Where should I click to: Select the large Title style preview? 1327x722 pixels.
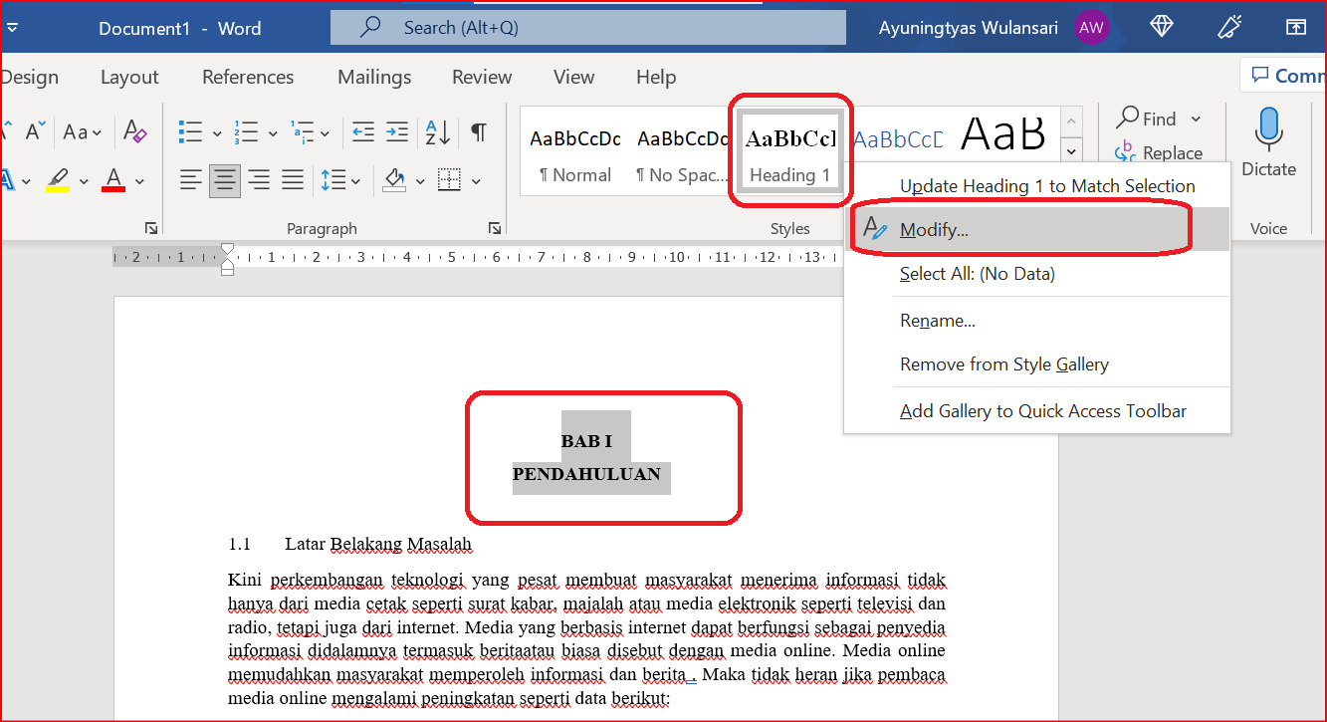[1002, 132]
